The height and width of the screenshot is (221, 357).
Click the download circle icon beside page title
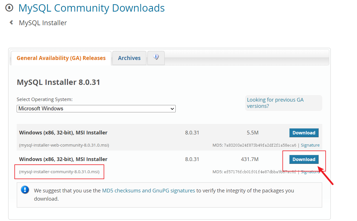tap(9, 8)
